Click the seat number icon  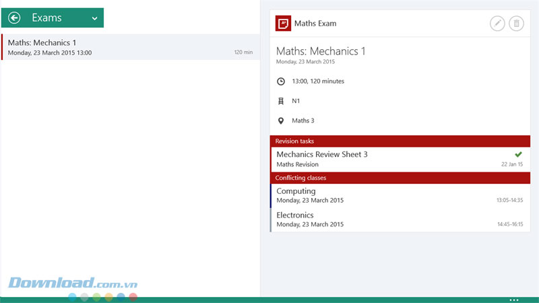(x=281, y=101)
